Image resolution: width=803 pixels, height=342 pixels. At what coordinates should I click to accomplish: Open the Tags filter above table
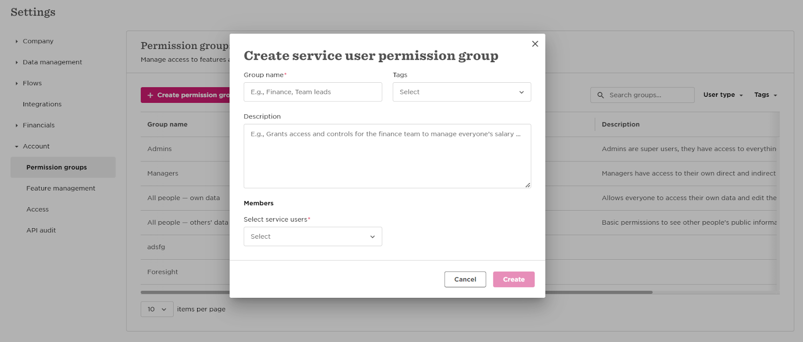click(765, 95)
